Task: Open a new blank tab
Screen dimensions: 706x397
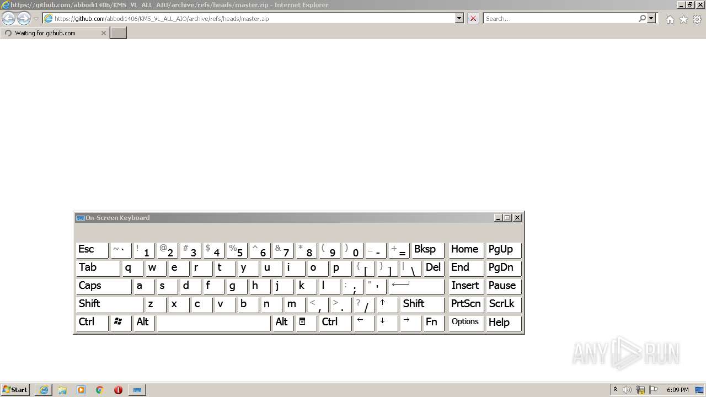Action: pos(119,33)
